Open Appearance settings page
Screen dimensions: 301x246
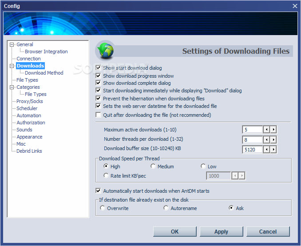click(x=29, y=137)
